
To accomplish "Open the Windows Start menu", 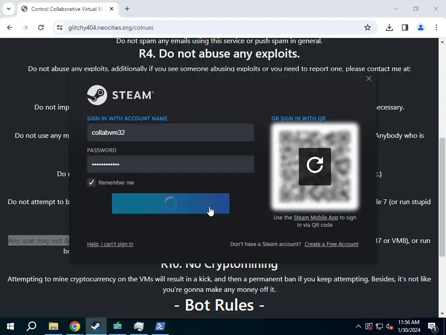I will [x=10, y=326].
